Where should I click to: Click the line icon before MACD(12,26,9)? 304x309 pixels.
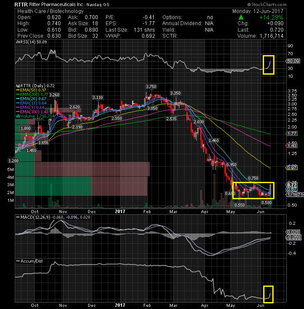pos(18,217)
